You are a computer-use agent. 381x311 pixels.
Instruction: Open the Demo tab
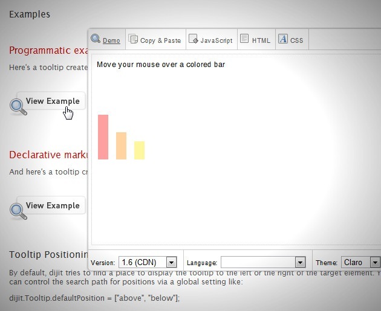(x=107, y=39)
